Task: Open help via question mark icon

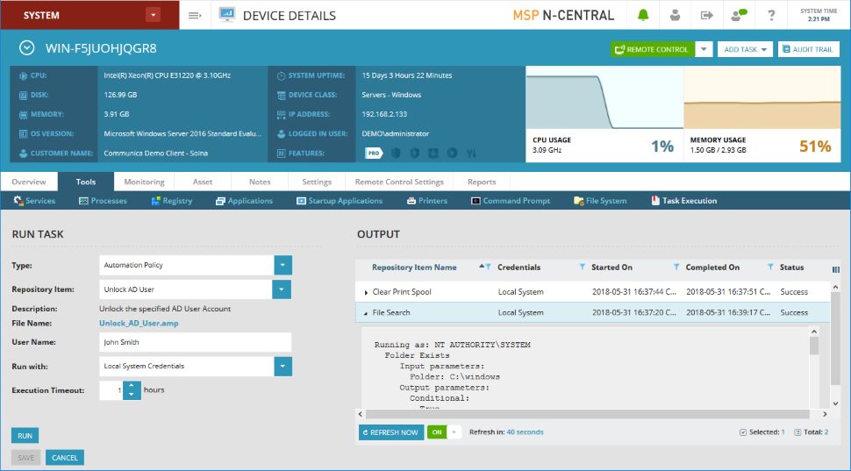Action: (x=771, y=15)
